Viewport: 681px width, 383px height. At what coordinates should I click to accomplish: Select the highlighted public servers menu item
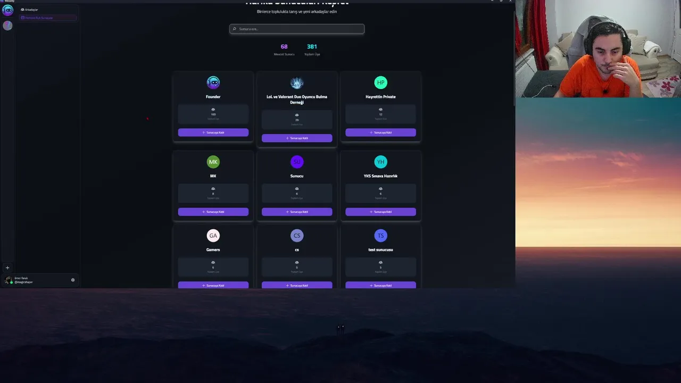click(x=47, y=18)
